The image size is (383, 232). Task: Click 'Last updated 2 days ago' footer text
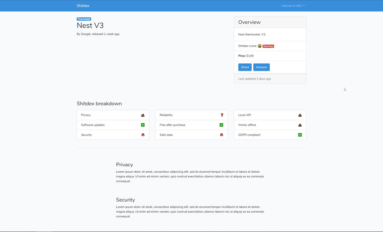point(255,79)
